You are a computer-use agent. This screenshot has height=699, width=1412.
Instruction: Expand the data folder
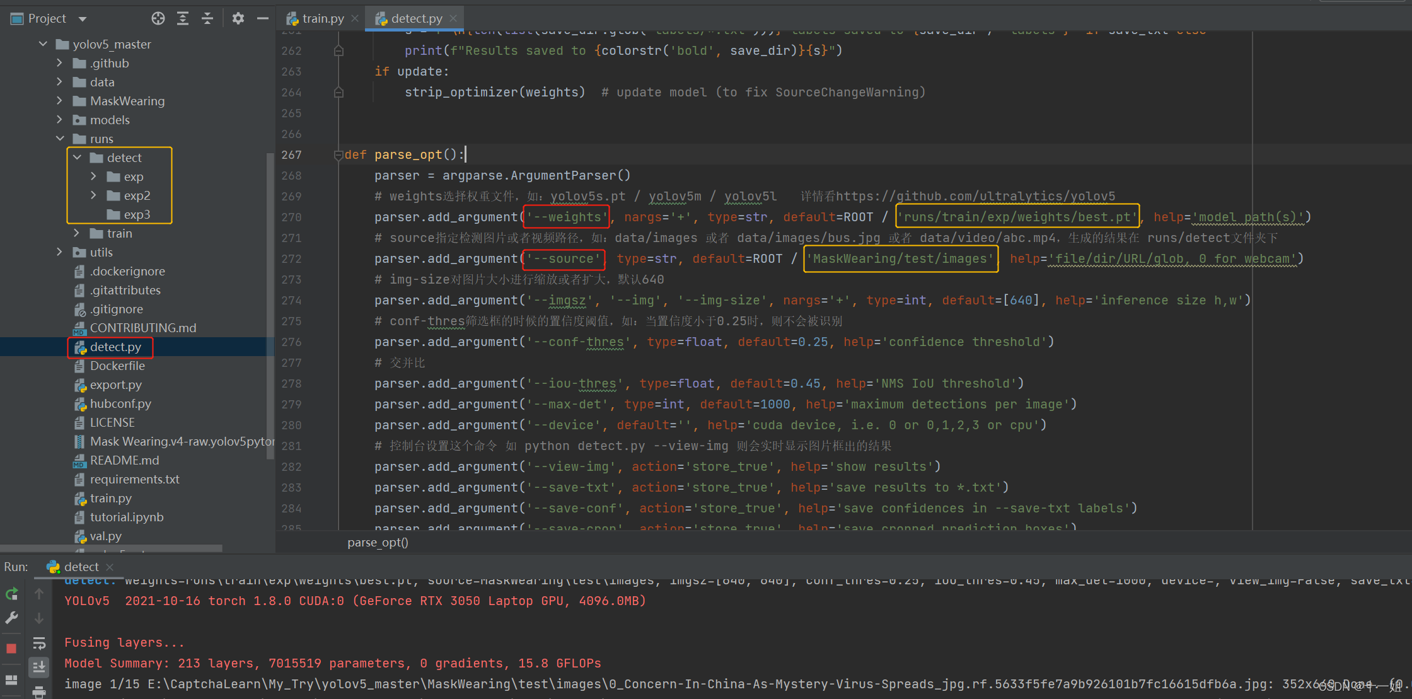[x=60, y=82]
